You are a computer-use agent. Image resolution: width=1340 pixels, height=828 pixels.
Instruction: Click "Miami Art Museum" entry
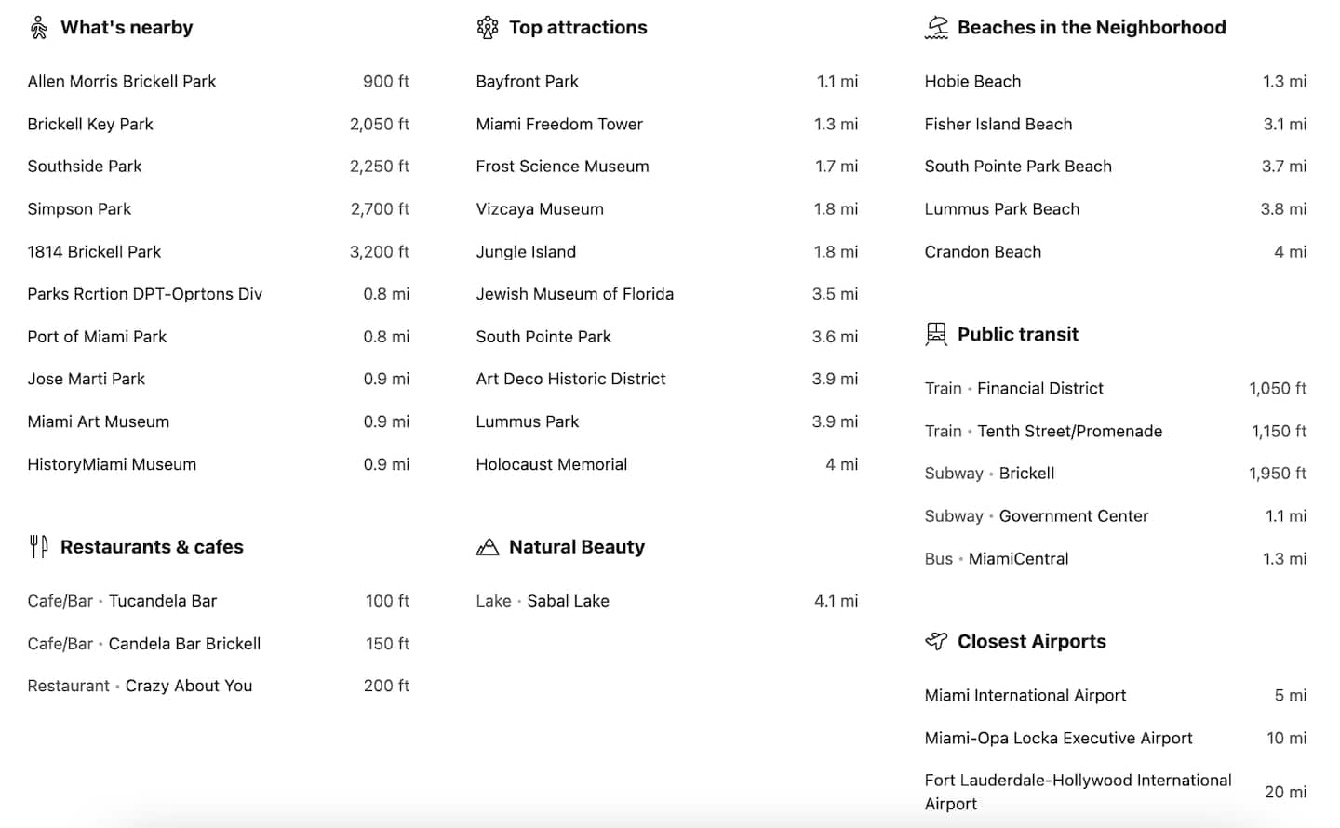[x=99, y=422]
